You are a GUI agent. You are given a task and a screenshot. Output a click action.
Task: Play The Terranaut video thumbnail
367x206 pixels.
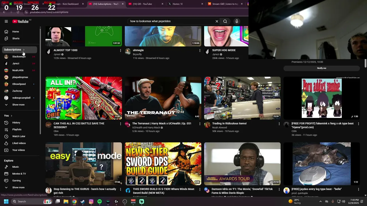[x=163, y=98]
